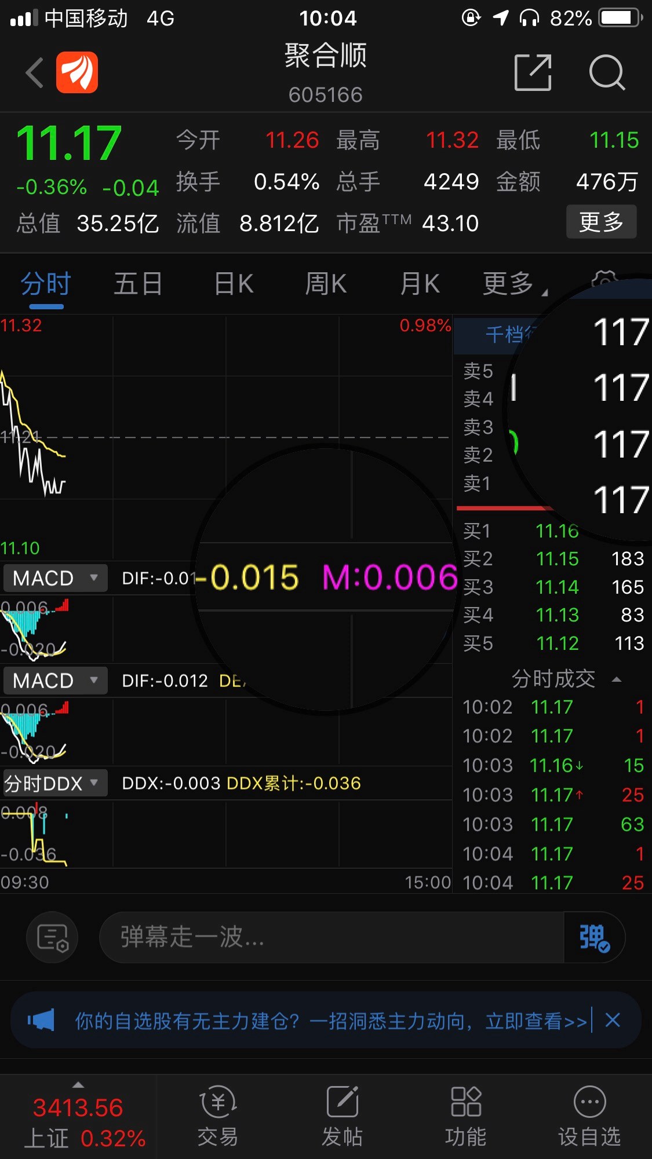Tap the 设自选 add-to-watchlist icon
Viewport: 652px width, 1159px height.
(589, 1117)
